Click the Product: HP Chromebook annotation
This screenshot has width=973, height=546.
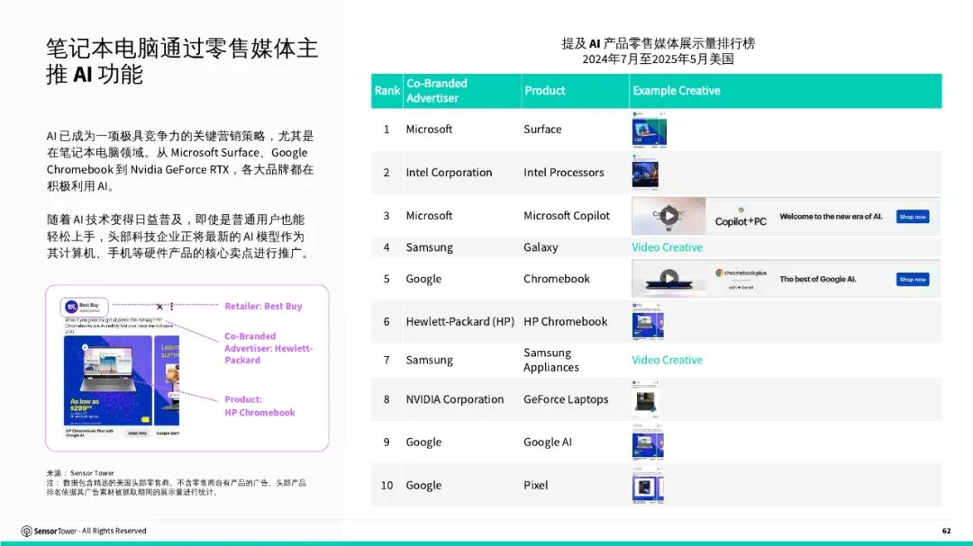259,406
